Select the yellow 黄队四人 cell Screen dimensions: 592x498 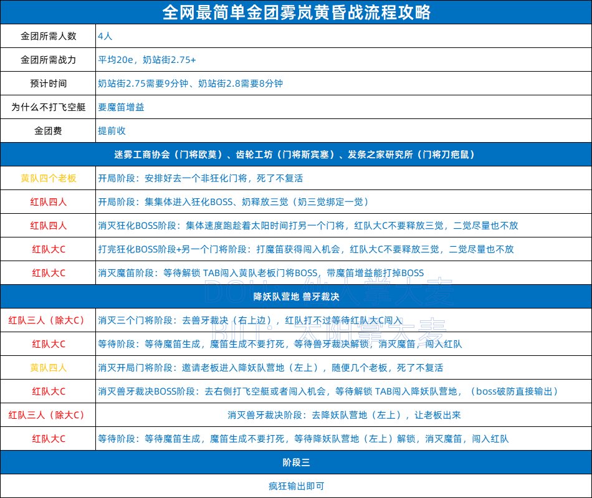point(48,368)
